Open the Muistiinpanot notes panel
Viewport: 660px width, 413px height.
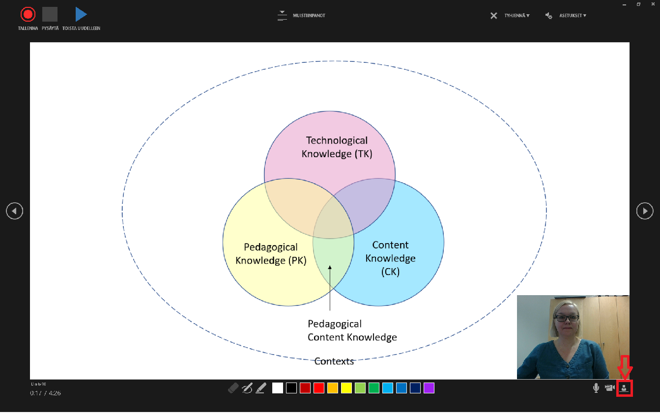click(301, 15)
